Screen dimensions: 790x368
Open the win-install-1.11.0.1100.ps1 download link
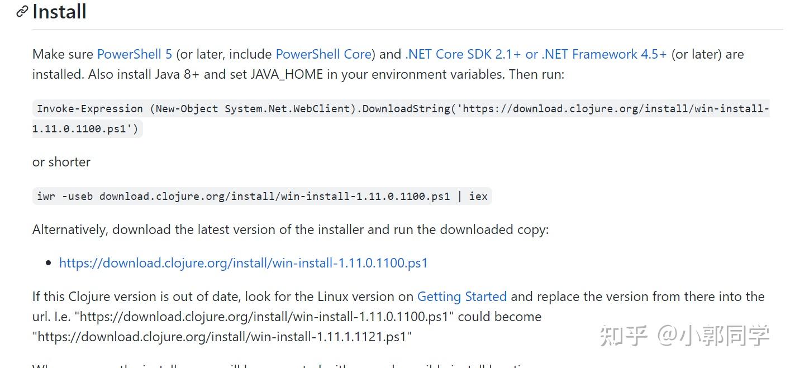[x=243, y=263]
